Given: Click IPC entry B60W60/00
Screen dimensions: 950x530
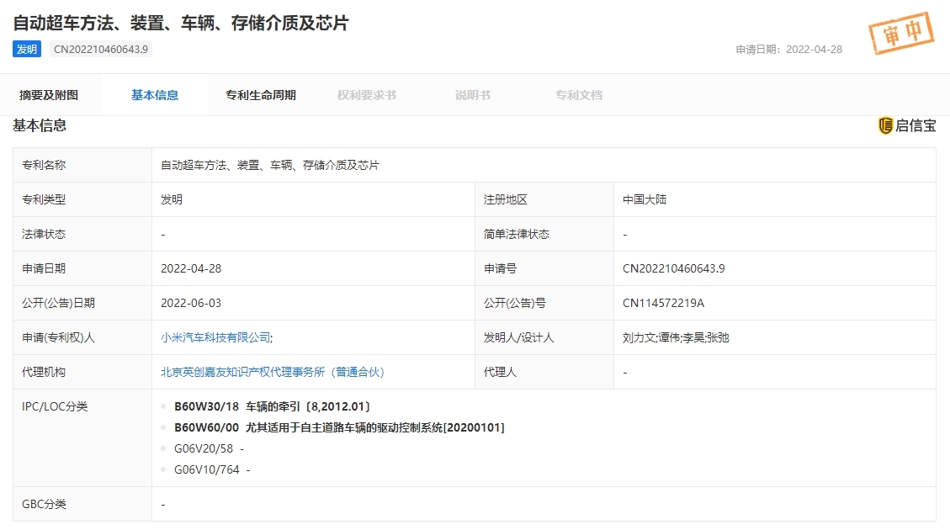Looking at the screenshot, I should 339,427.
